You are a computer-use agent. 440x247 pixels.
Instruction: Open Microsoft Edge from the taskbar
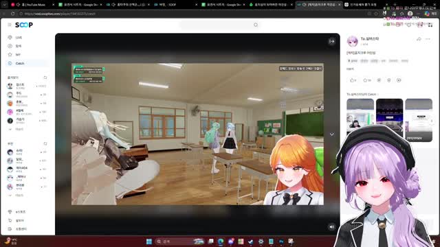[221, 242]
